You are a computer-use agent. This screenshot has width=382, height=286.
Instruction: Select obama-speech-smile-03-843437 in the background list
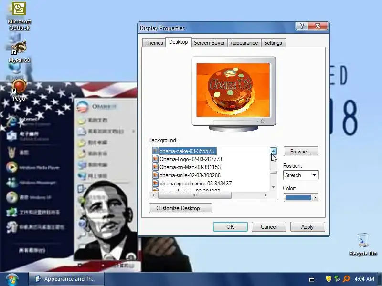(x=195, y=184)
